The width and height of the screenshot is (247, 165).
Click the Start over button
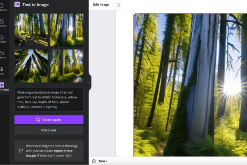pos(49,130)
